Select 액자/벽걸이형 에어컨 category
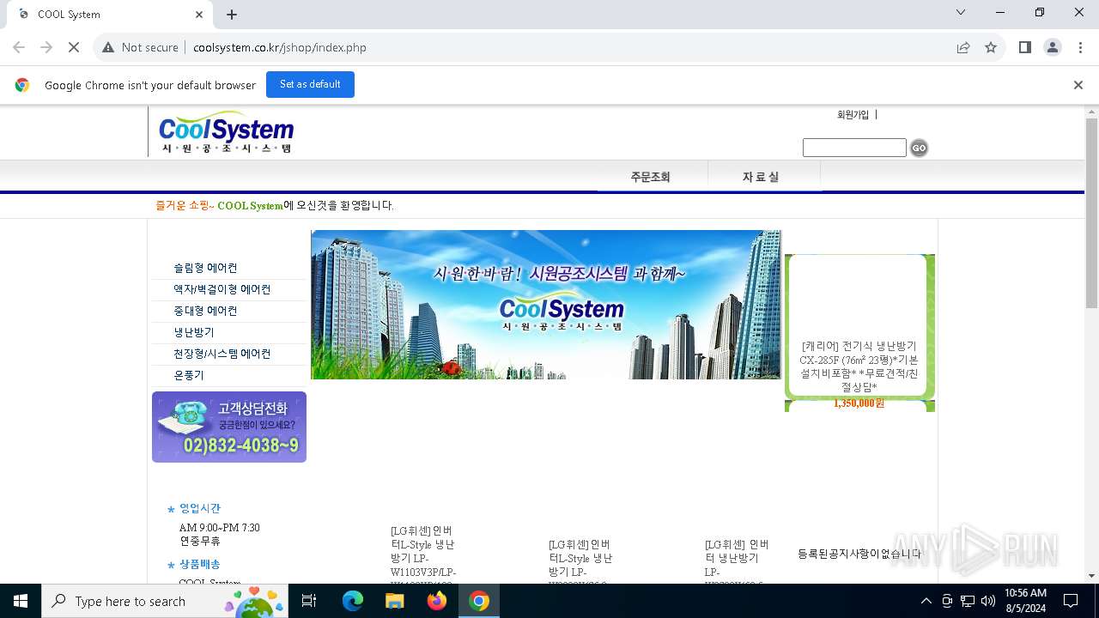Image resolution: width=1099 pixels, height=618 pixels. tap(222, 289)
